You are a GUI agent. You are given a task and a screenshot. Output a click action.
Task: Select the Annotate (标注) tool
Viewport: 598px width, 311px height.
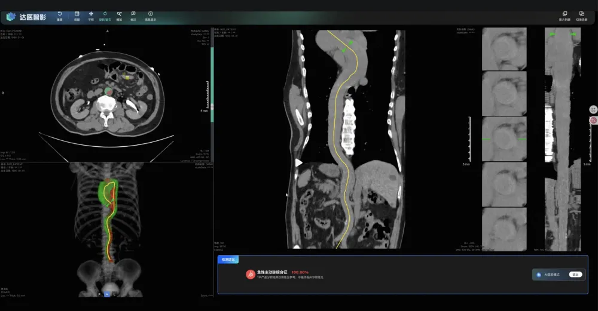point(133,16)
